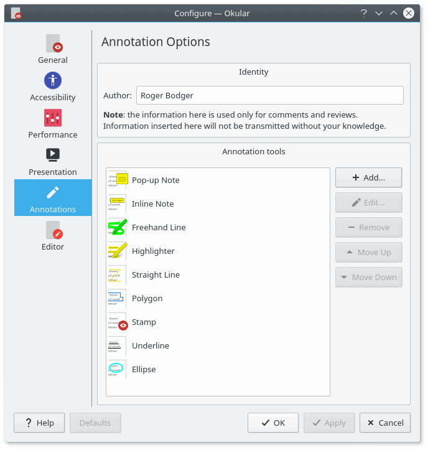This screenshot has height=450, width=428.
Task: Click the Pop-up Note tool icon
Action: click(x=118, y=180)
